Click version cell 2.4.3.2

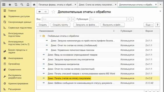[149, 78]
